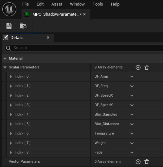163x167 pixels.
Task: Select the MPC_ShadowParameters asset tab
Action: tap(56, 14)
